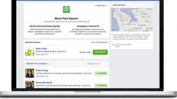177x99 pixels.
Task: Click Yorum yap under Peter Cottle
Action: click(x=40, y=54)
